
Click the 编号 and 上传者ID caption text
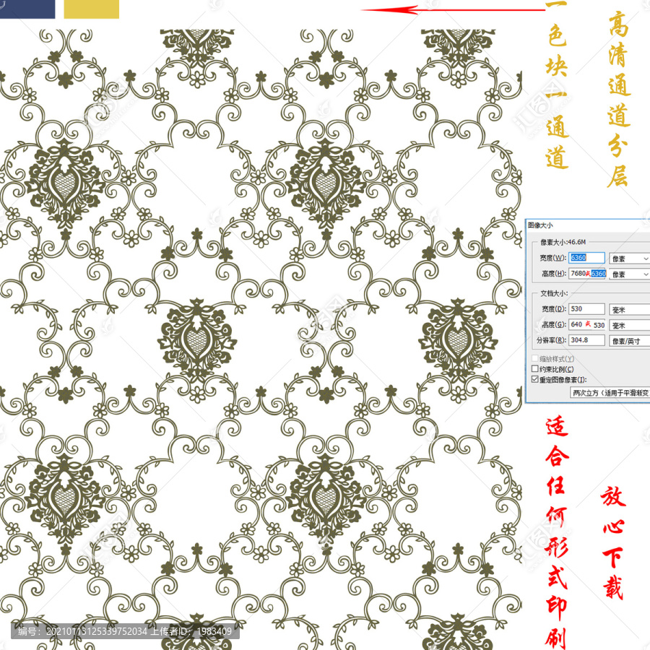pos(125,631)
